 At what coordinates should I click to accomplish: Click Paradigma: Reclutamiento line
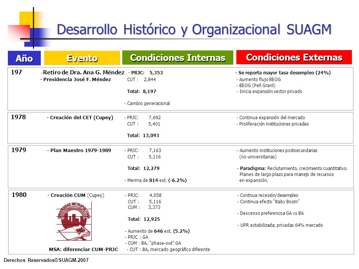coord(292,168)
